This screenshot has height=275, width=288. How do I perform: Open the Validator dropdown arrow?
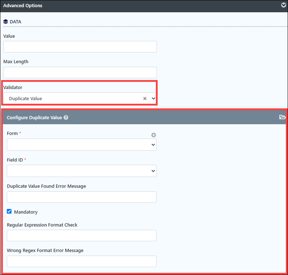click(x=153, y=98)
